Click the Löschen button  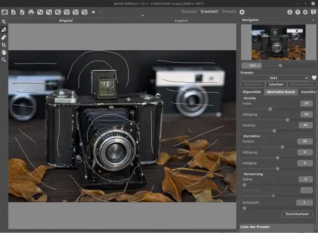click(x=276, y=84)
